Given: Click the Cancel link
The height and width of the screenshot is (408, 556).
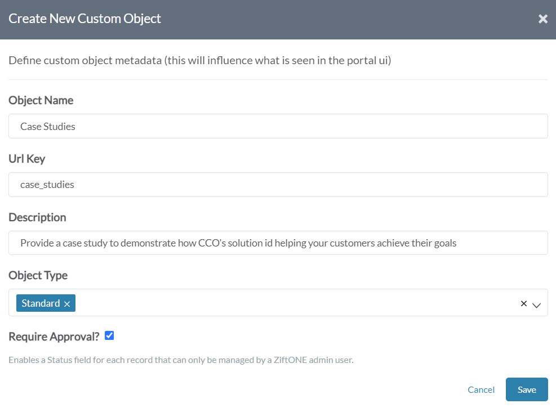Looking at the screenshot, I should coord(481,389).
